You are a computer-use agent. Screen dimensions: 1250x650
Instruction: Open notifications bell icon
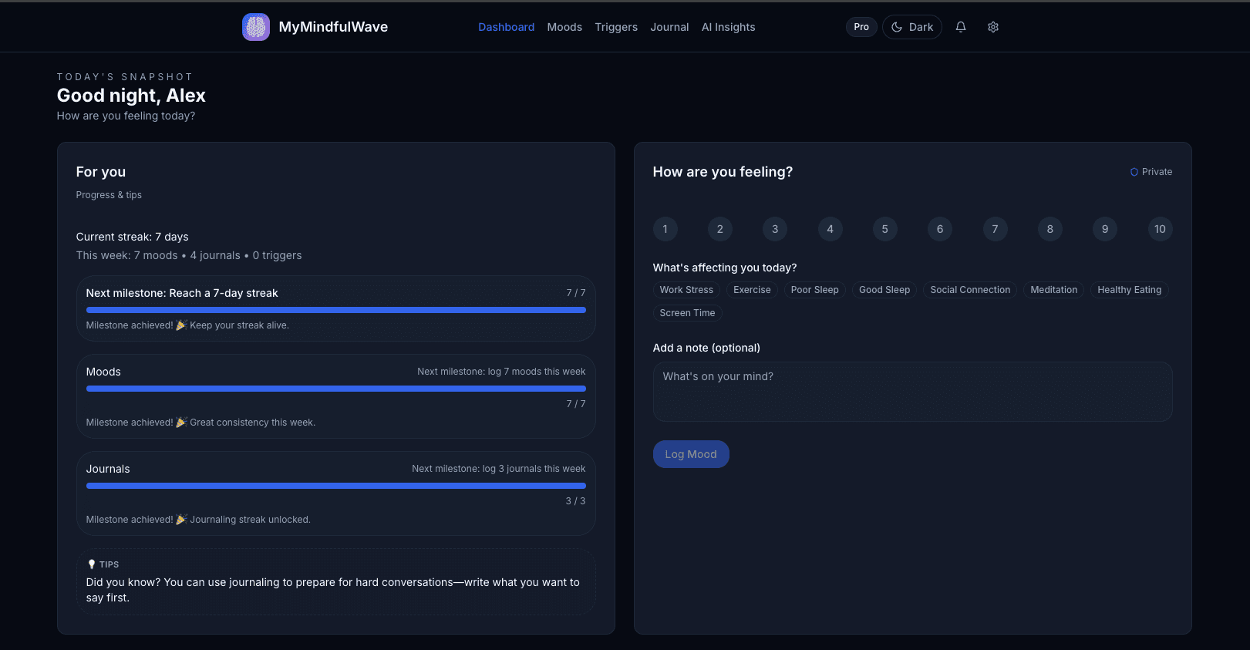coord(961,27)
